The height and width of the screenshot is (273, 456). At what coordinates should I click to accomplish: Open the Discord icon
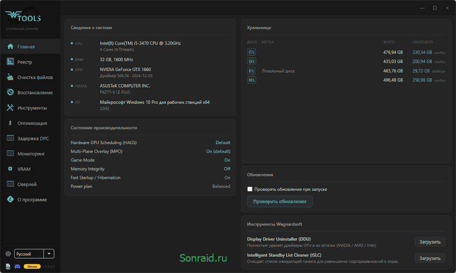pos(17,266)
